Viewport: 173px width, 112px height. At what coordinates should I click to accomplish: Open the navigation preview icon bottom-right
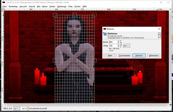click(170, 105)
